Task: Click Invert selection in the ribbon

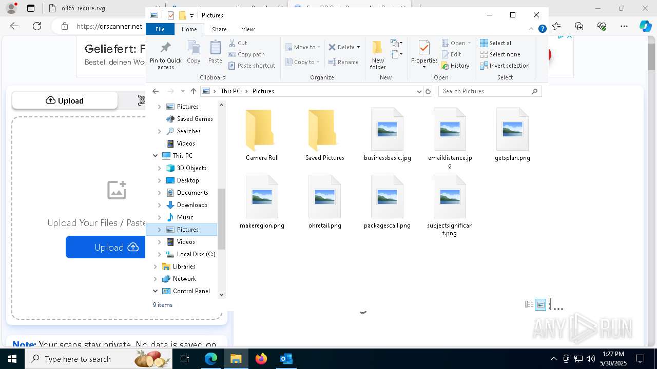Action: click(x=505, y=66)
